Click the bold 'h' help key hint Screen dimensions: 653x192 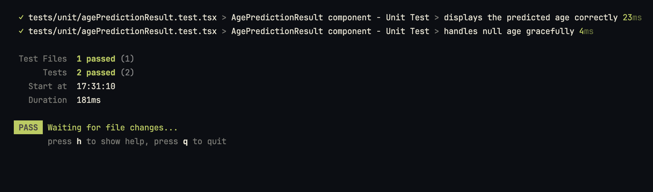(79, 141)
